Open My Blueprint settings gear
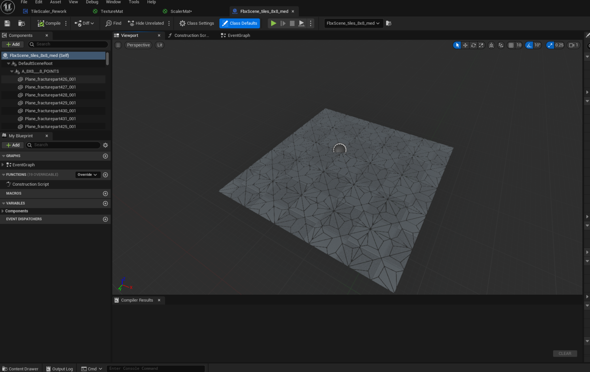This screenshot has height=372, width=590. tap(105, 145)
